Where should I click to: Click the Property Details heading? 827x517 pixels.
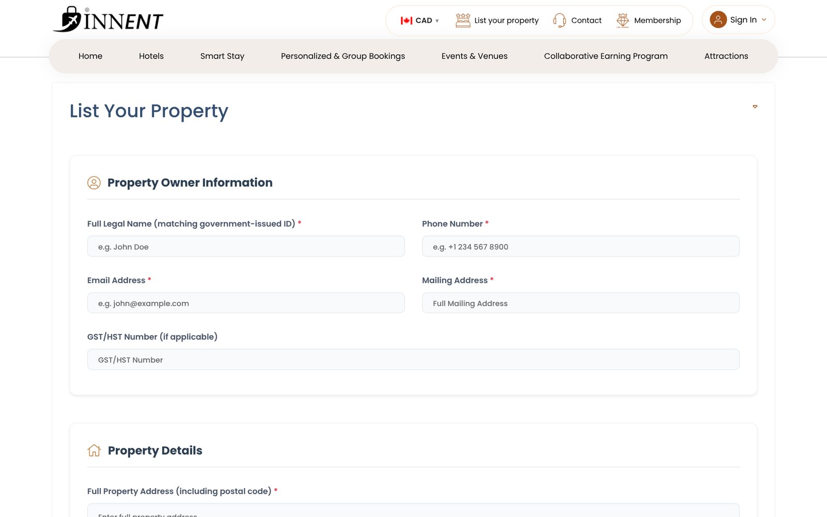tap(155, 450)
